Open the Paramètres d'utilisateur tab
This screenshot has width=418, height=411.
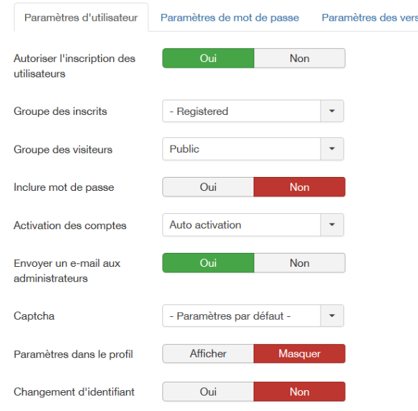tap(81, 17)
